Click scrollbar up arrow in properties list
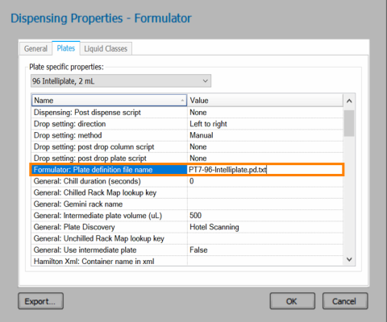 tap(349, 101)
